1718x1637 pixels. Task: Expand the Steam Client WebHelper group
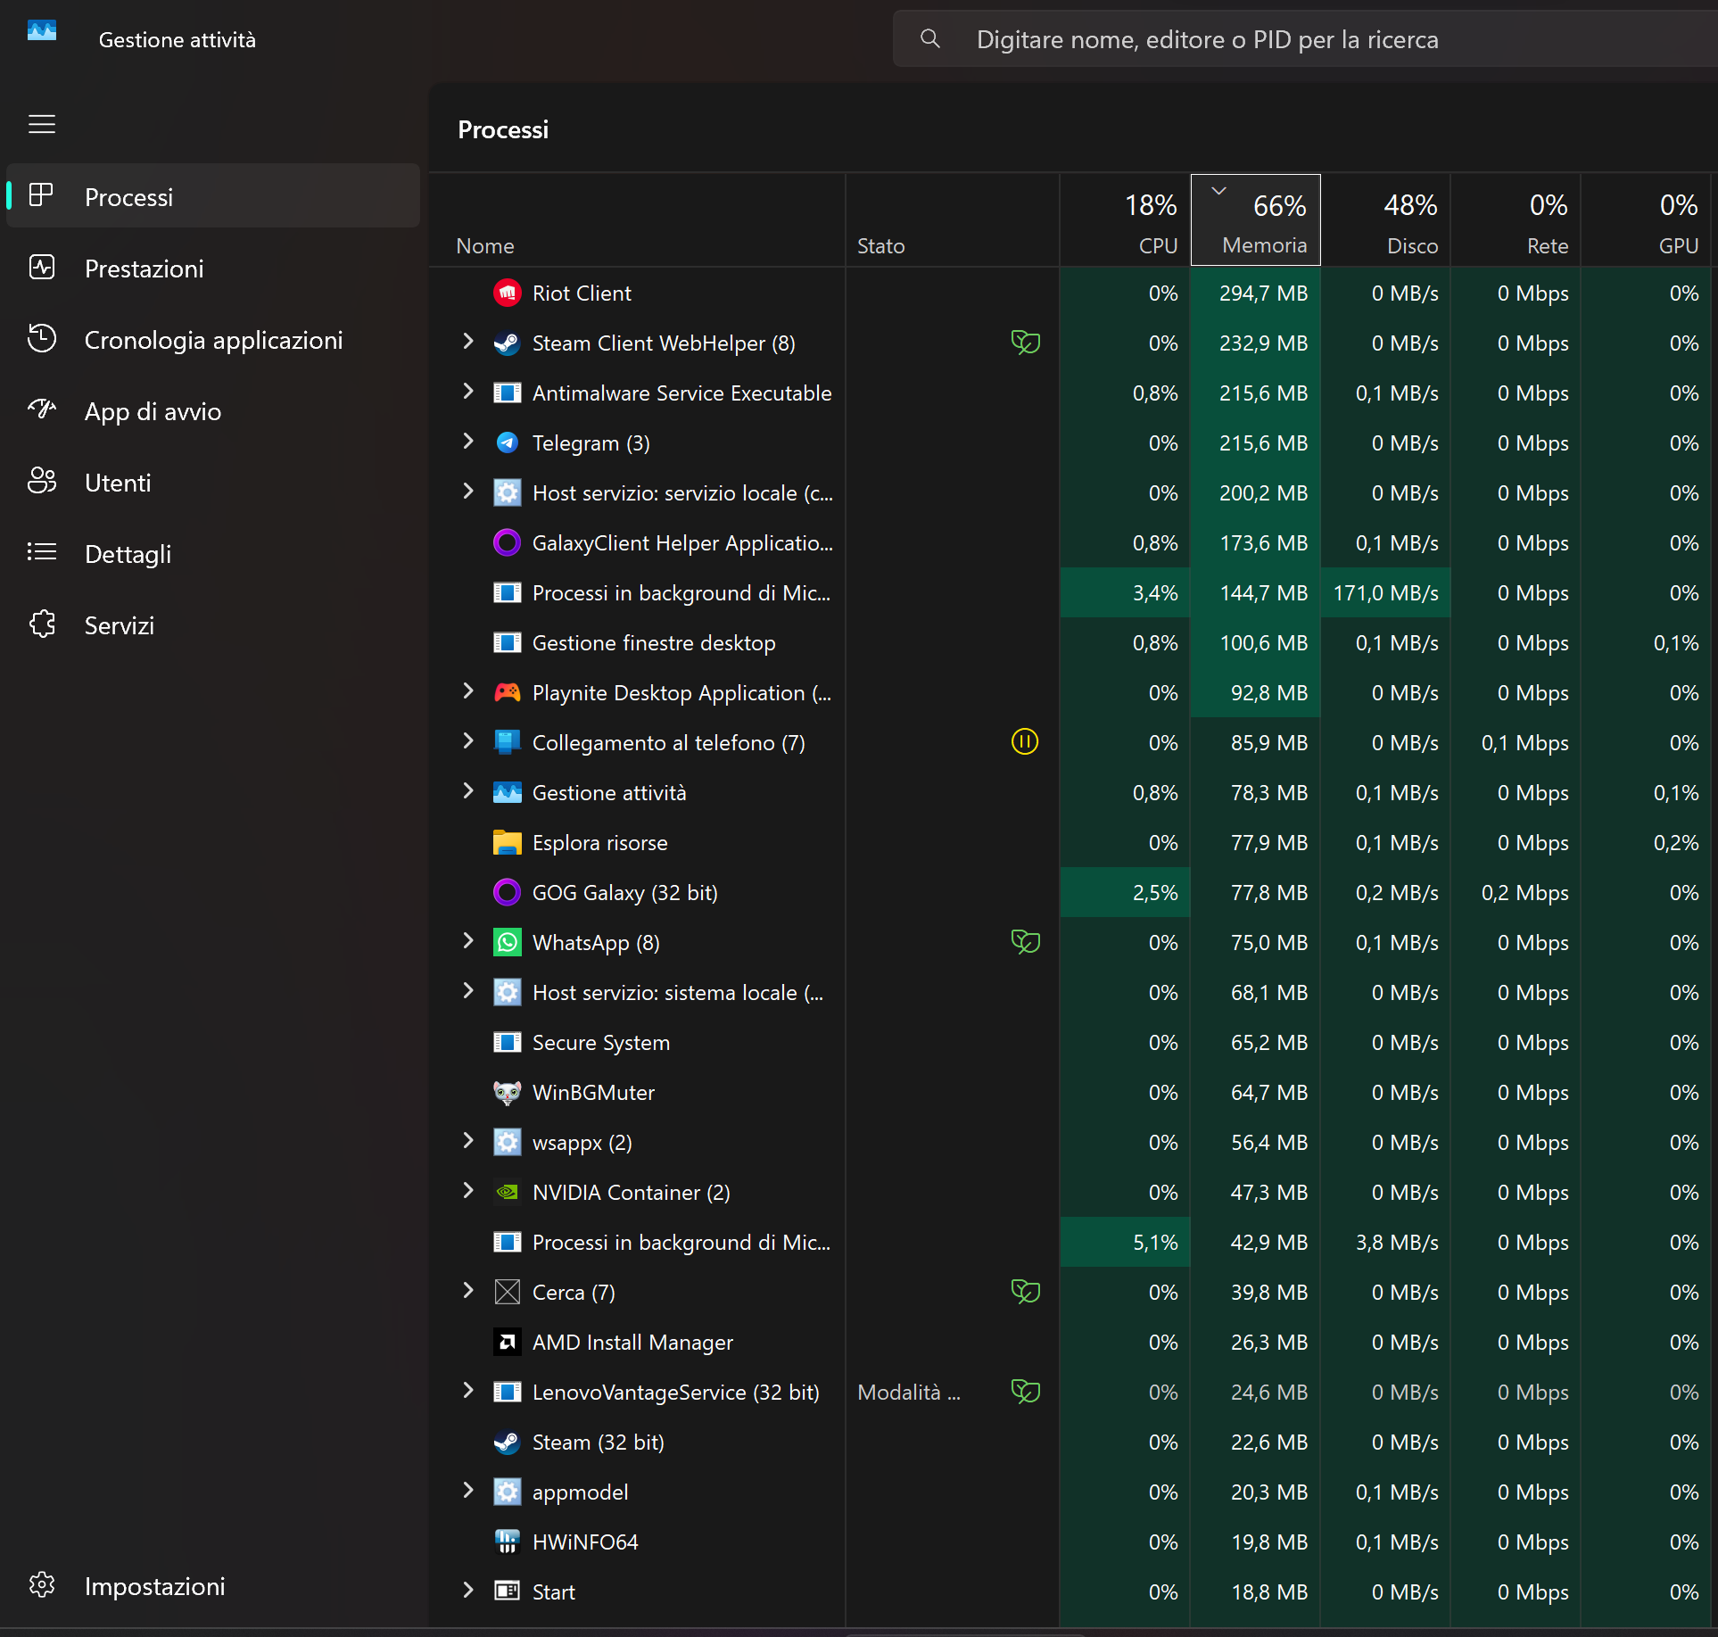tap(468, 342)
